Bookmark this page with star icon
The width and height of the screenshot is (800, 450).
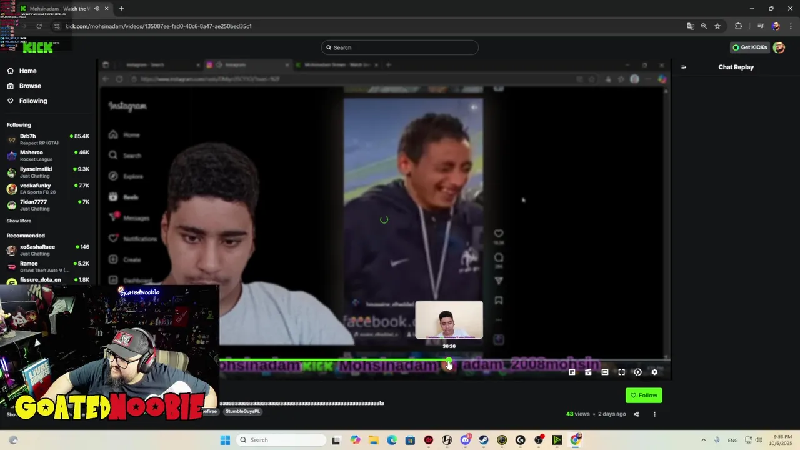click(717, 26)
